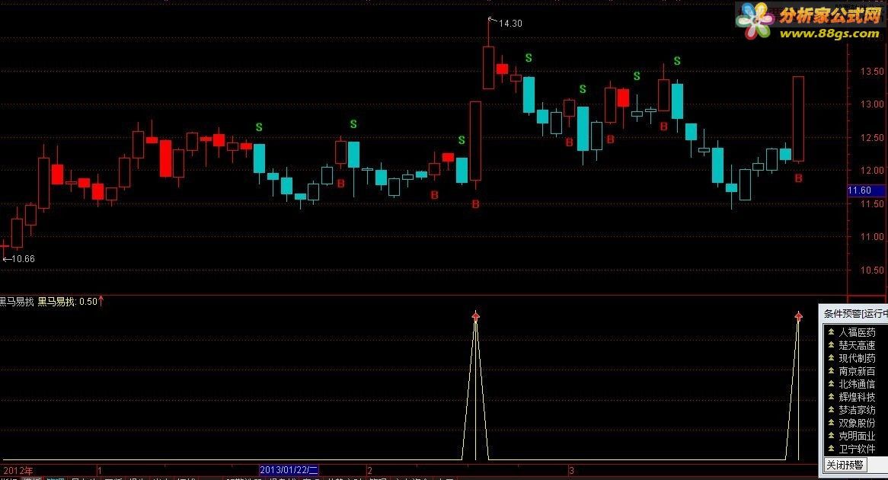Click the alert icon beside 梦洁家纺
This screenshot has width=888, height=480.
point(831,410)
